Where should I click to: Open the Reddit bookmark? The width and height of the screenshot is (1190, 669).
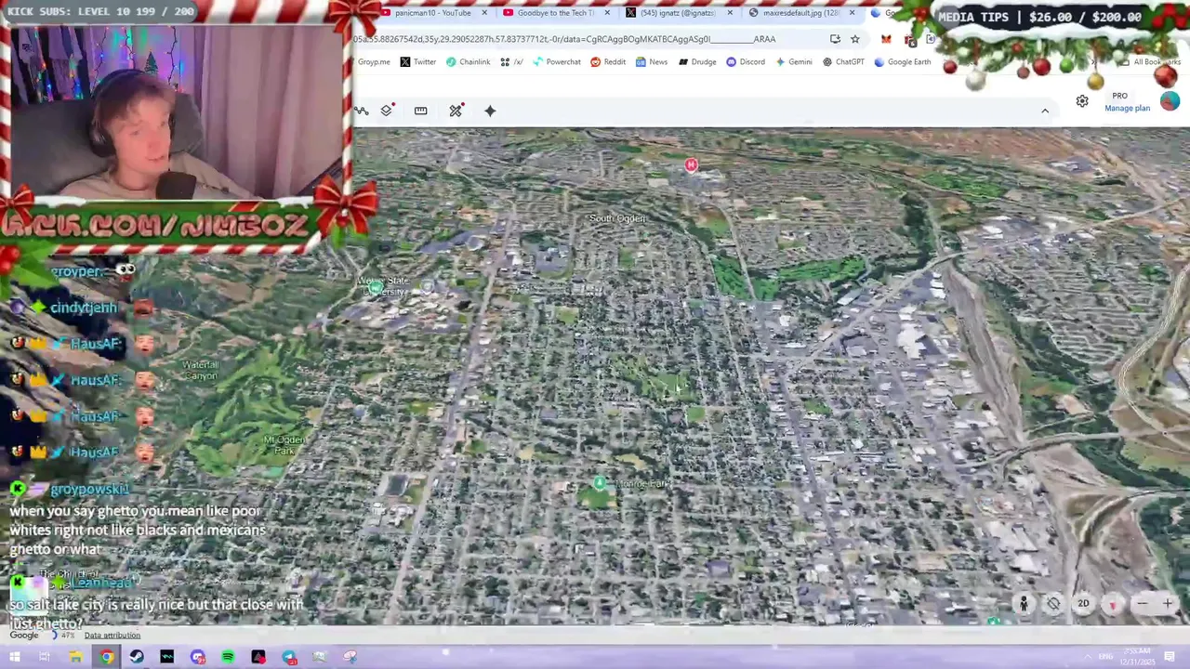[608, 62]
